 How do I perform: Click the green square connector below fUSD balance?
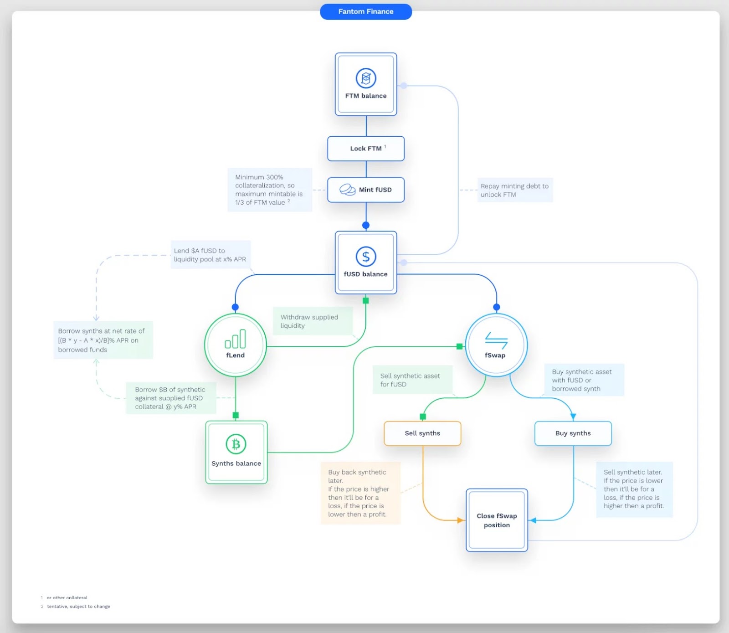(365, 301)
